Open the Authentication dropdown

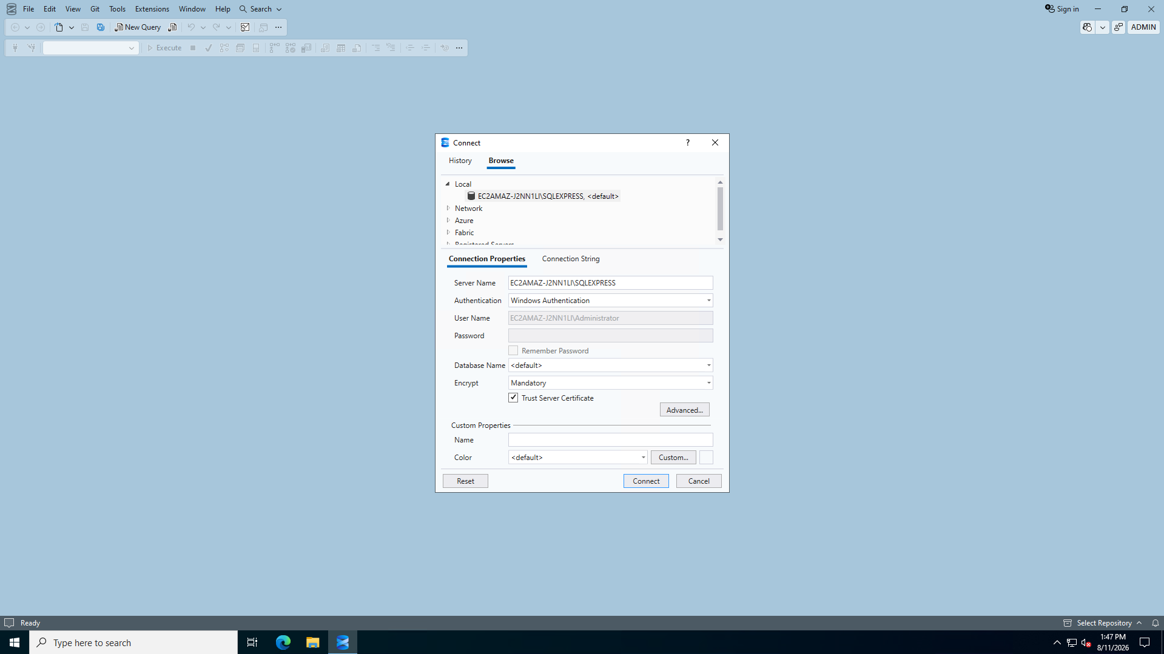(x=610, y=301)
